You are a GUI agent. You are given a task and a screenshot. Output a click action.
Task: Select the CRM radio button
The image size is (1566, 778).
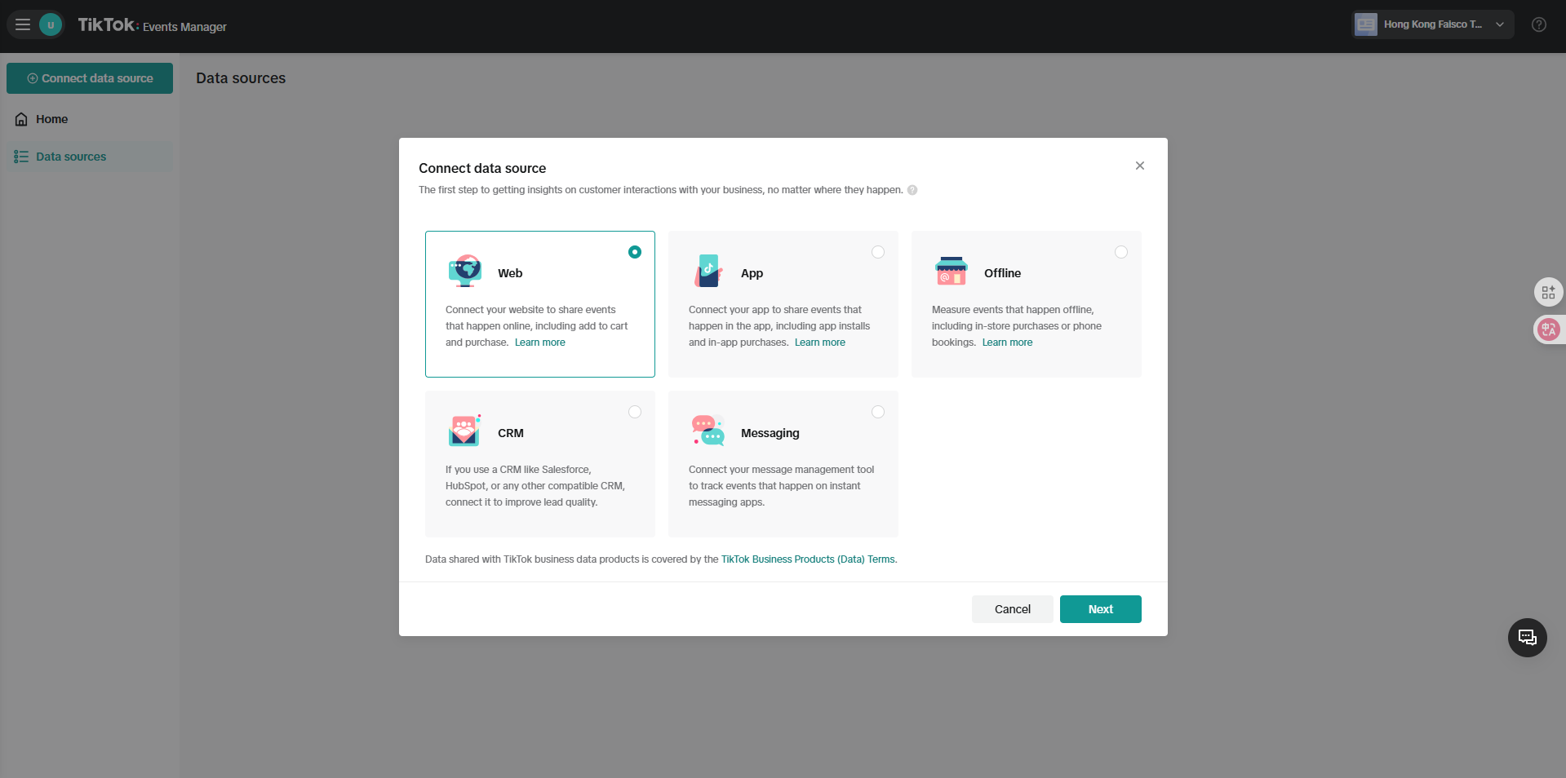635,412
